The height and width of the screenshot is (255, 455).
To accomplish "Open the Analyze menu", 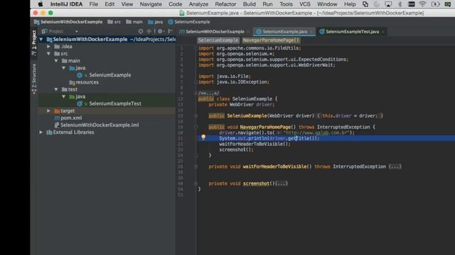I will 198,4.
